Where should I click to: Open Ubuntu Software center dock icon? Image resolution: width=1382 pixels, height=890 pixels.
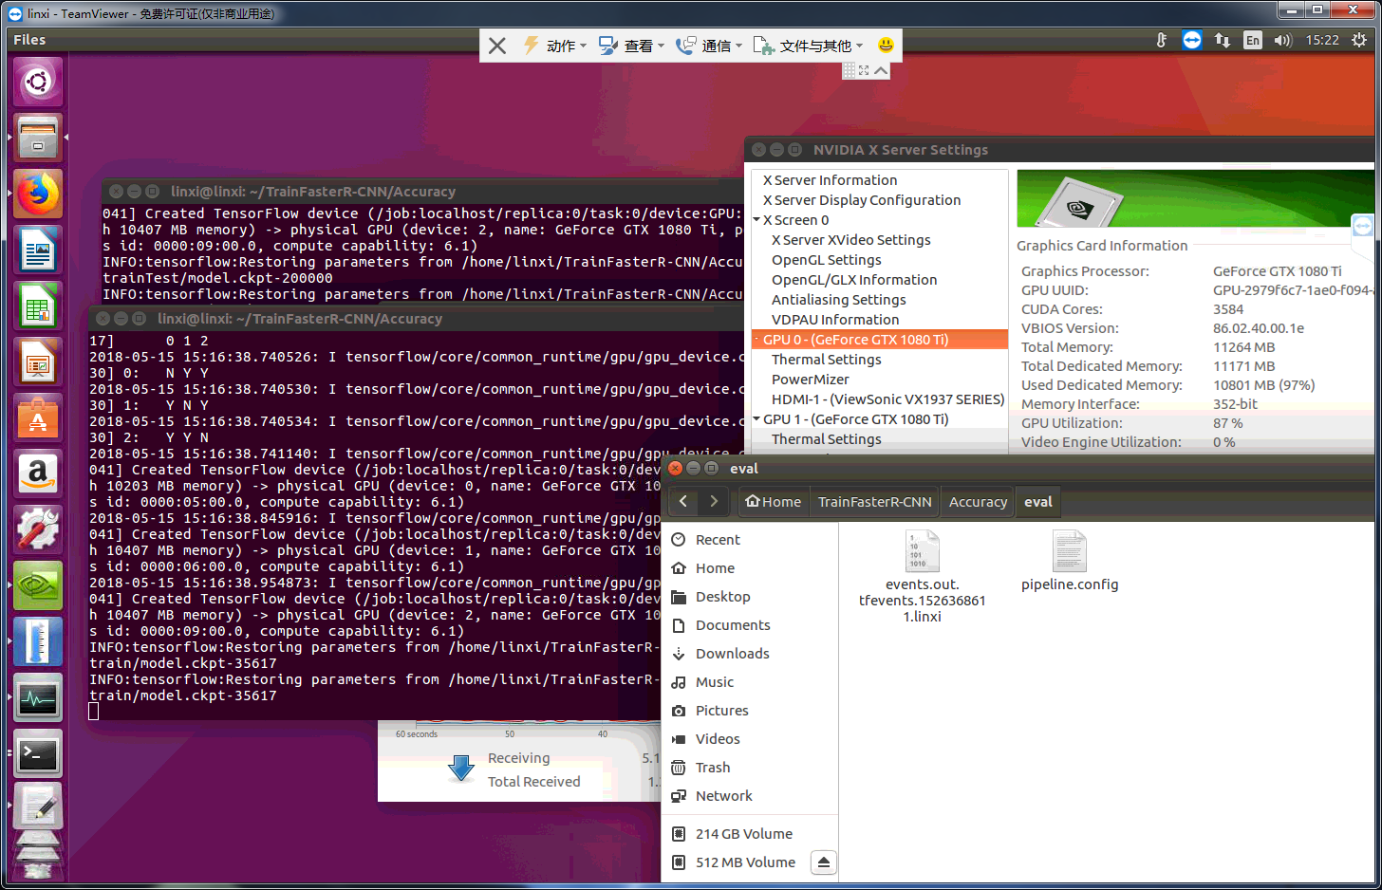38,417
